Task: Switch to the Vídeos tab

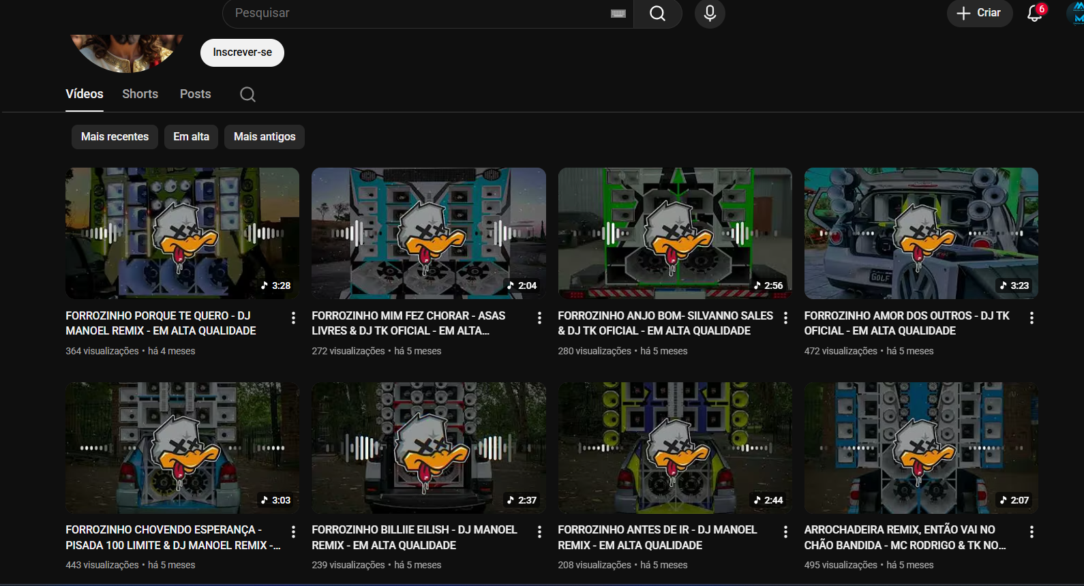Action: pos(85,94)
